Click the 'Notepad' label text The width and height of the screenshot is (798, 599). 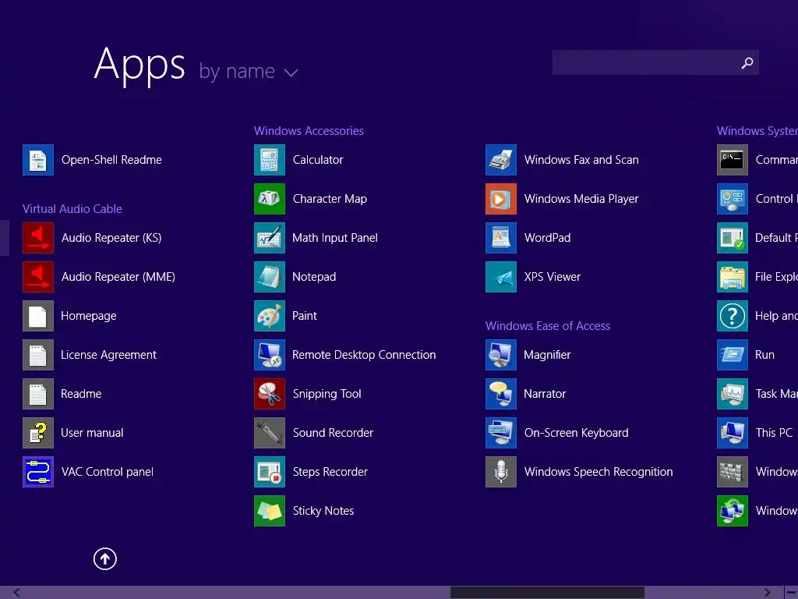(314, 277)
